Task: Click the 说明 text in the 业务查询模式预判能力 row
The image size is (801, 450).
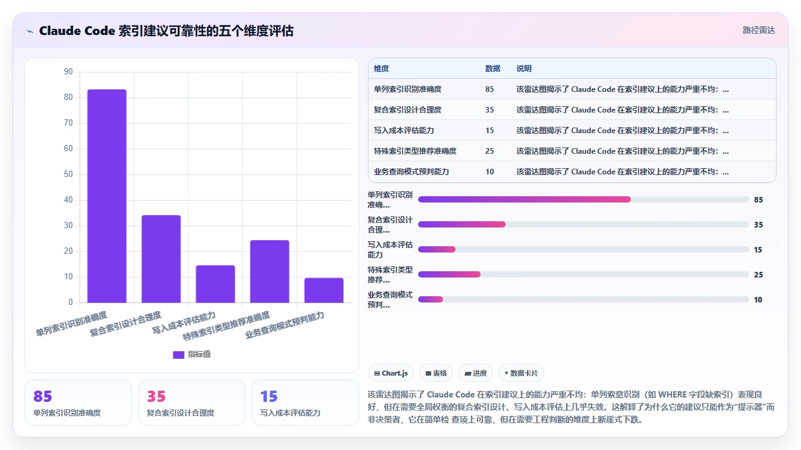Action: (623, 172)
